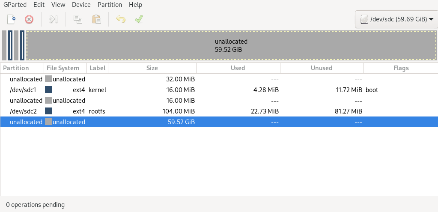Click the Apply all operations checkmark
The height and width of the screenshot is (212, 438).
tap(139, 19)
